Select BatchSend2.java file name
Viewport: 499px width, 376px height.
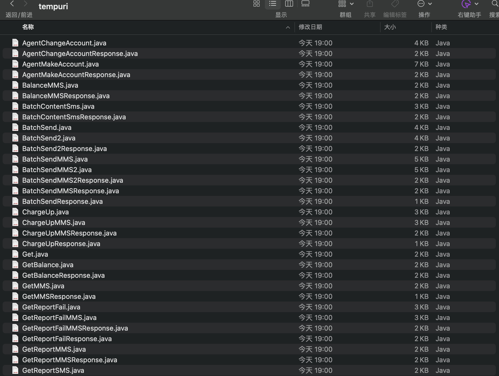click(x=49, y=138)
